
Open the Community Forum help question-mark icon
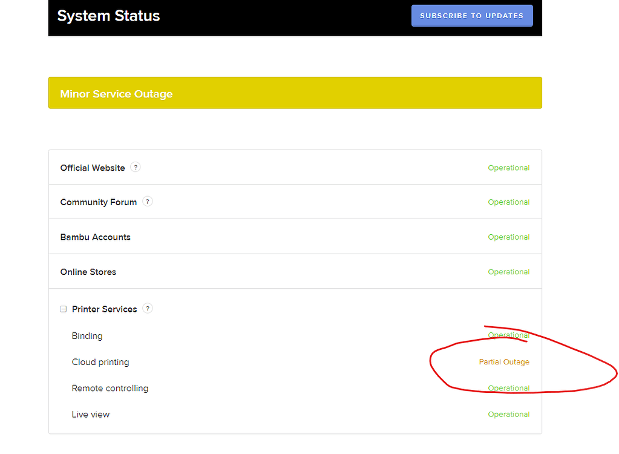[147, 202]
